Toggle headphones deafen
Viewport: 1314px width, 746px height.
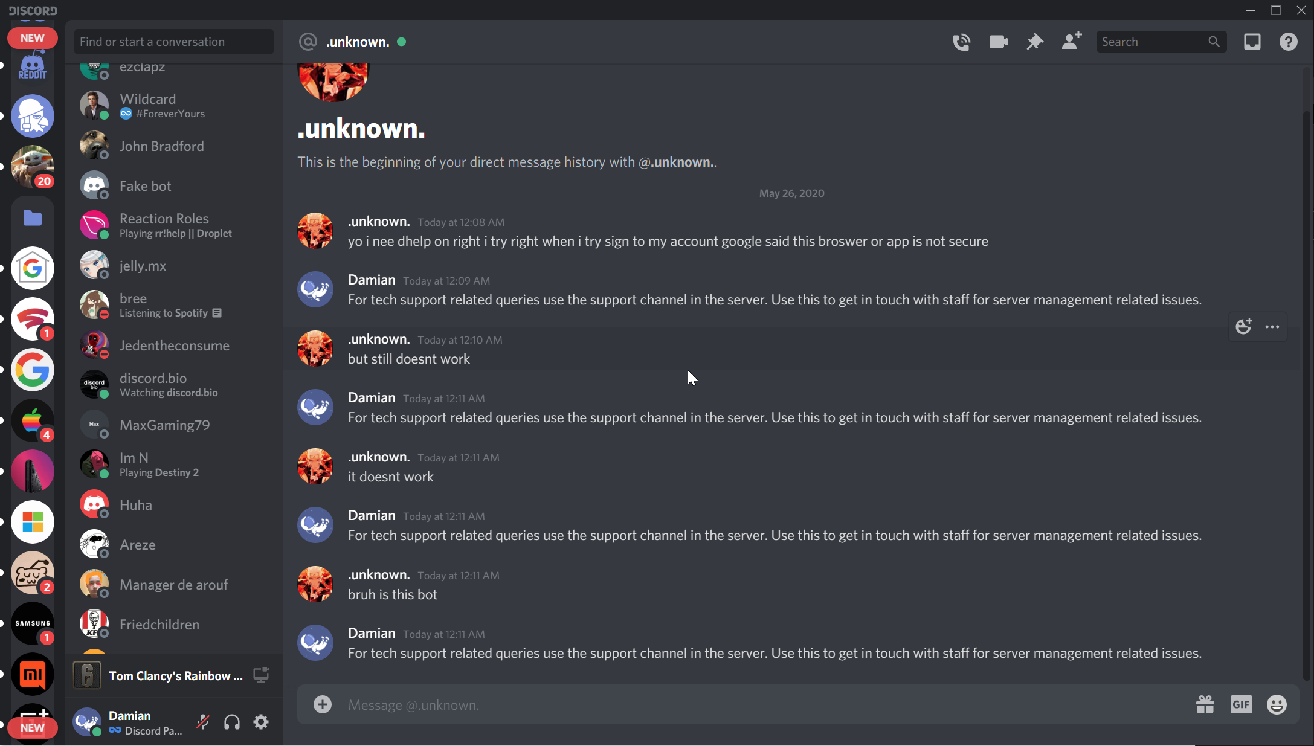point(232,722)
